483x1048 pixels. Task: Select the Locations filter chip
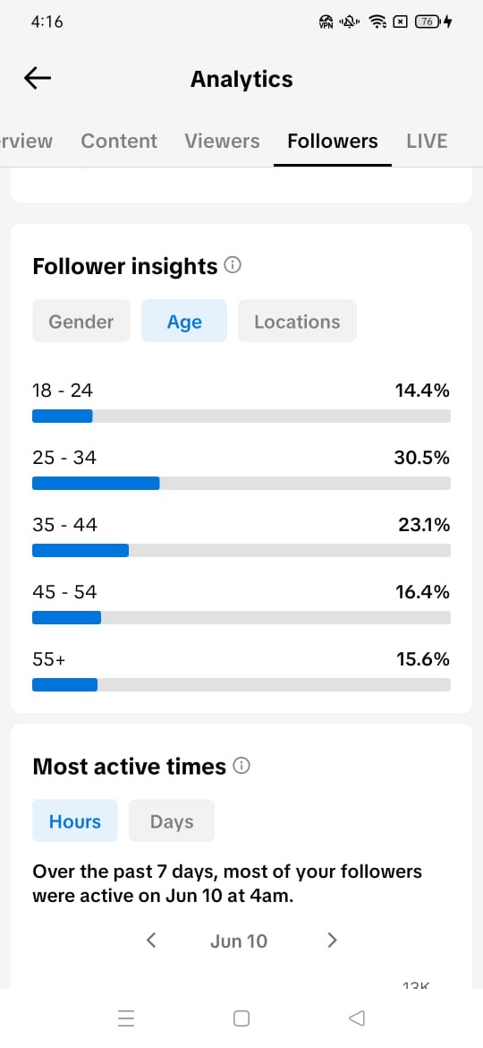tap(297, 322)
